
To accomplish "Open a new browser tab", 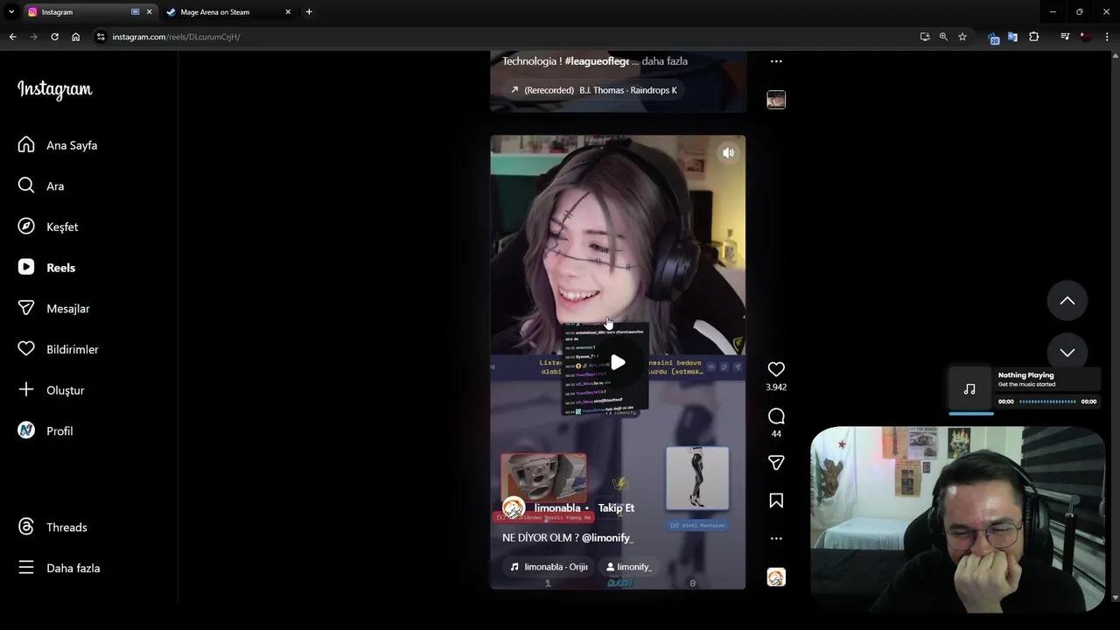I will click(309, 12).
